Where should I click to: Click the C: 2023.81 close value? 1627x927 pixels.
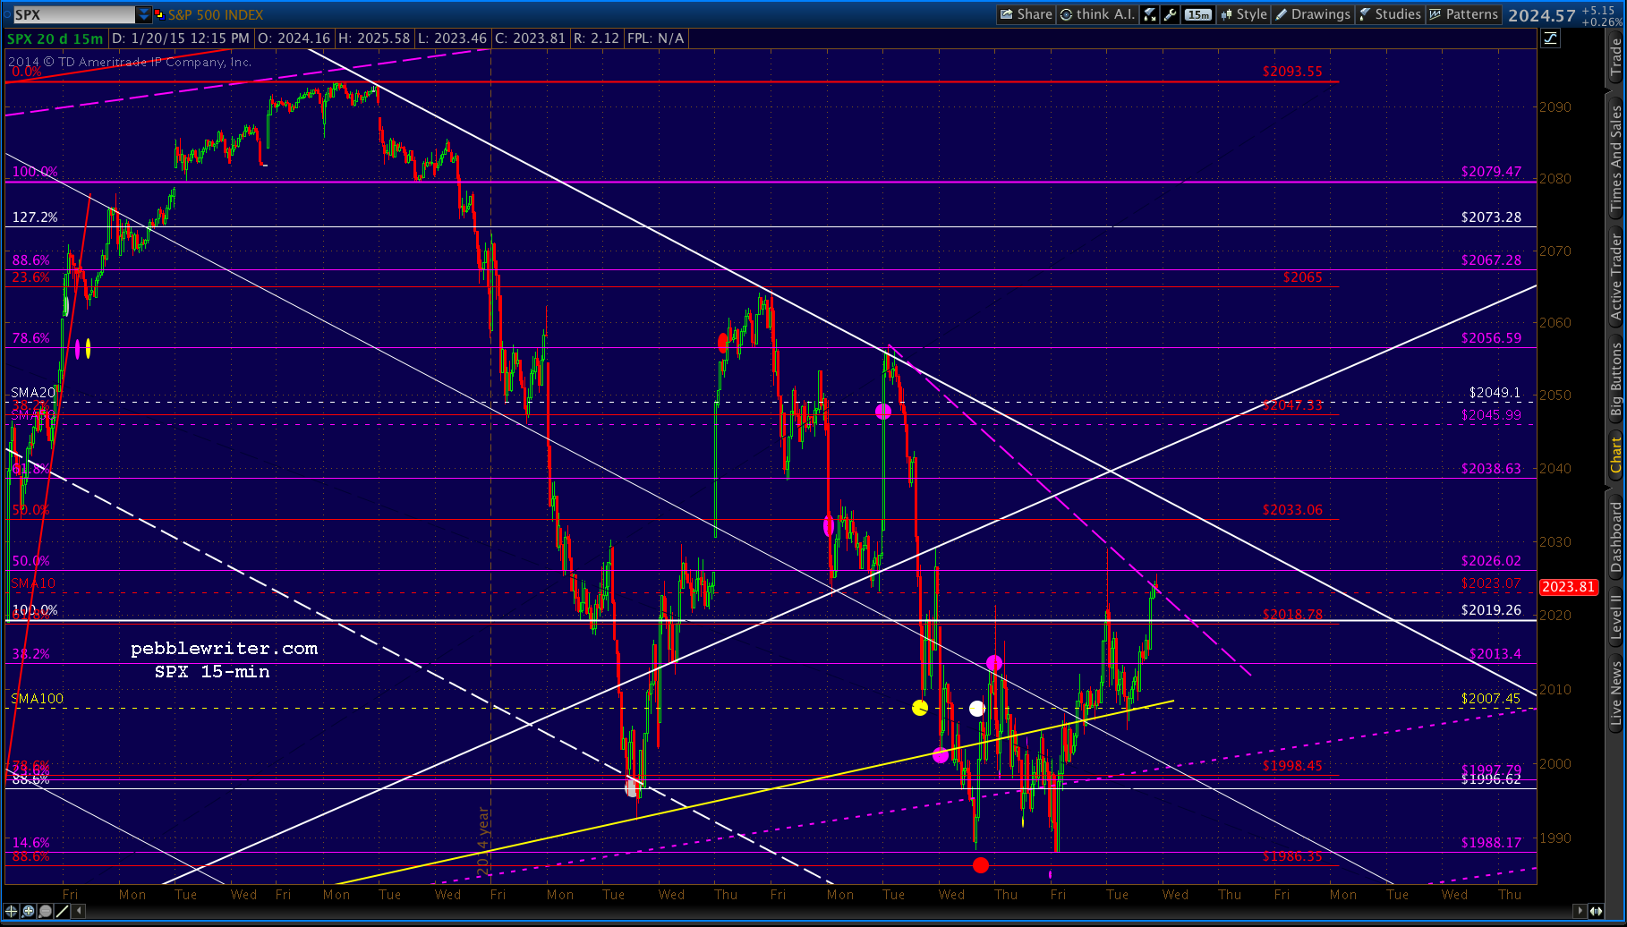(530, 38)
